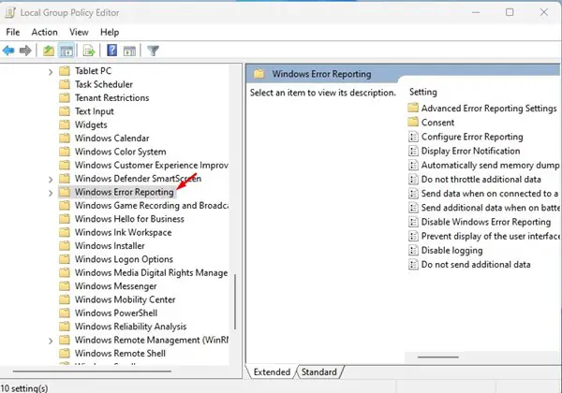This screenshot has width=562, height=393.
Task: Expand the Tablet PC tree node
Action: coord(51,72)
